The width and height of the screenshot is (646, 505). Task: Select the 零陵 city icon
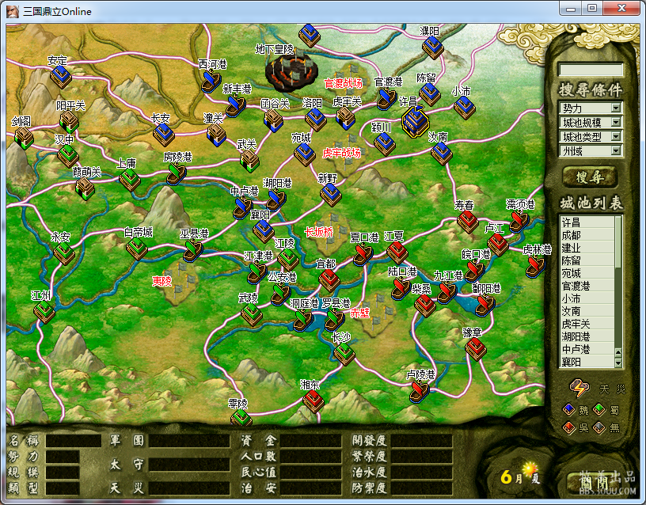241,416
